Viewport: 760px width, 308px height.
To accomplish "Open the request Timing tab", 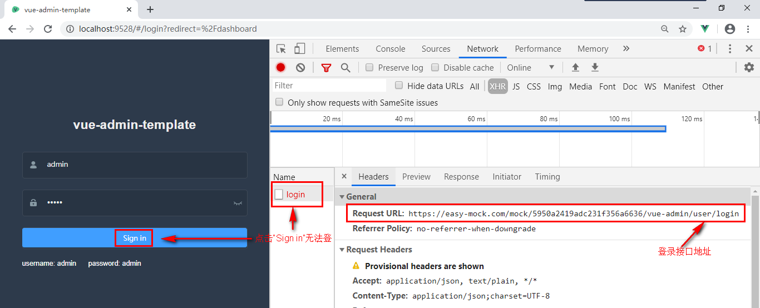I will tap(547, 177).
